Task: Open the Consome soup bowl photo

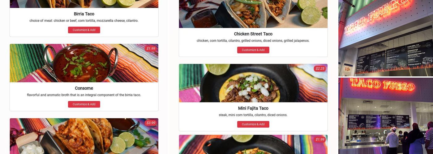Action: click(84, 63)
